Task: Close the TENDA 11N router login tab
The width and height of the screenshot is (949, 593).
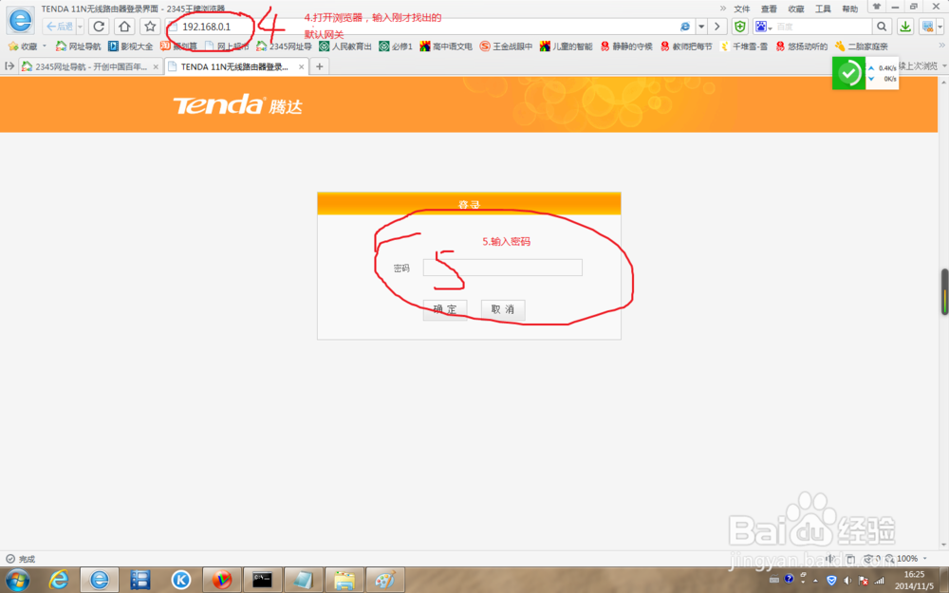Action: [x=302, y=67]
